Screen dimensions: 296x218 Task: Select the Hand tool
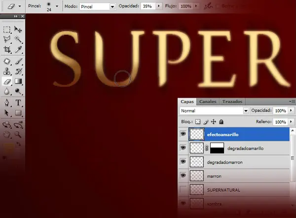tap(7, 135)
